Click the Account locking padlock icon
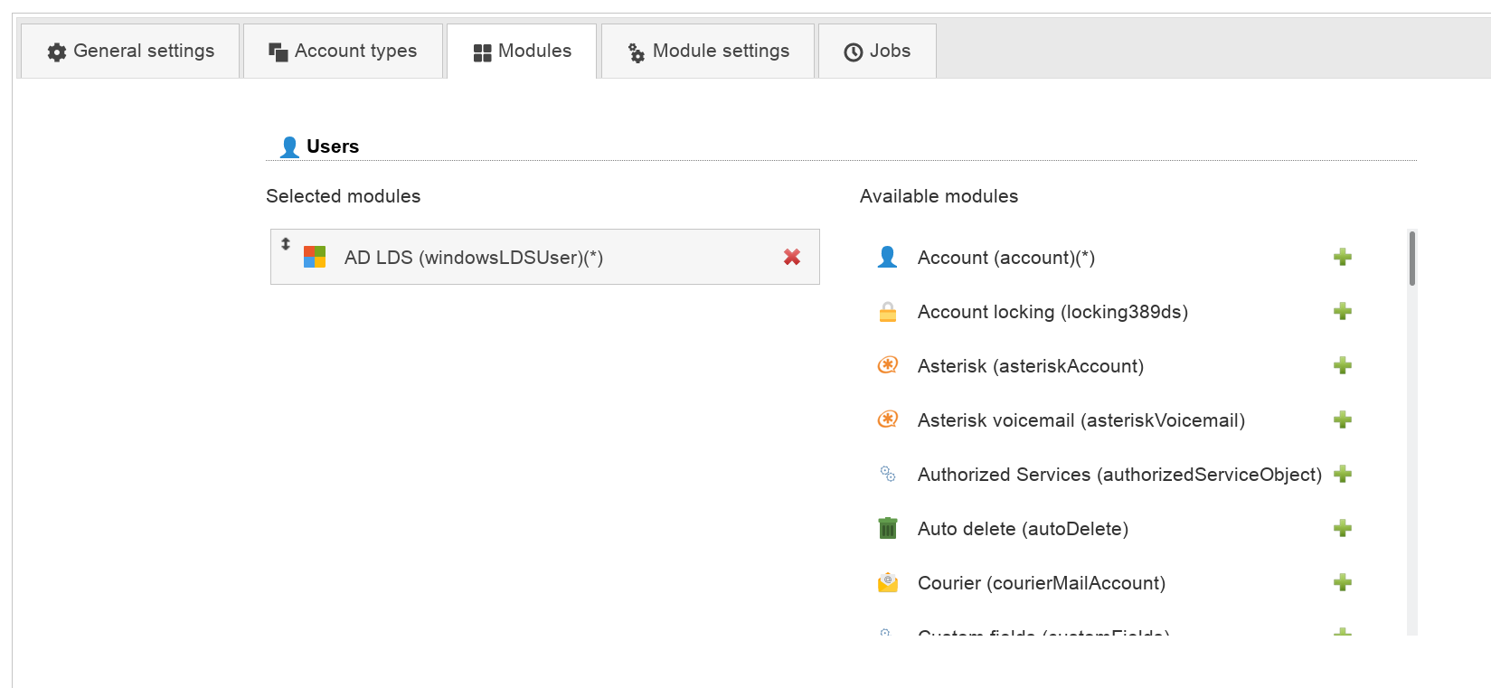 888,312
